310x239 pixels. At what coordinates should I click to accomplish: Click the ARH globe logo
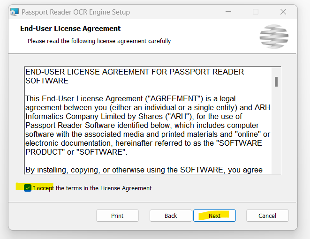coord(274,37)
